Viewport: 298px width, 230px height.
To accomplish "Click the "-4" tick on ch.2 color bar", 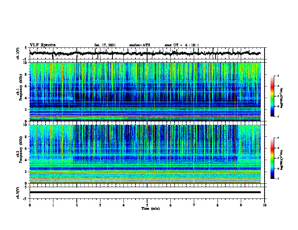I will click(x=278, y=148).
